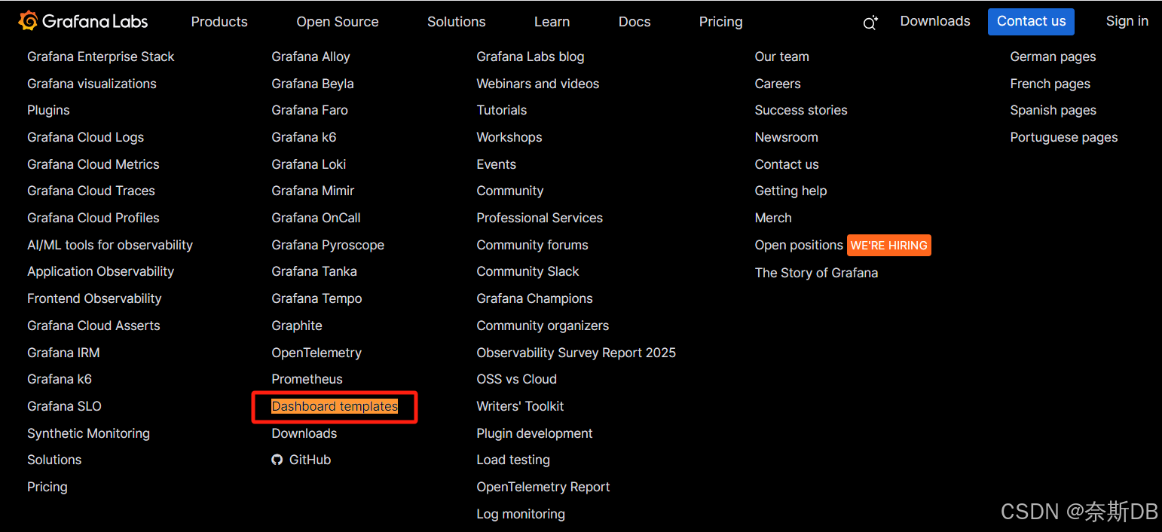1162x532 pixels.
Task: Open the Docs menu item
Action: click(635, 22)
